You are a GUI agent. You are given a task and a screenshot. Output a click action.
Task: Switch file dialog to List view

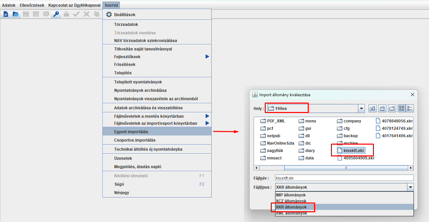point(402,108)
